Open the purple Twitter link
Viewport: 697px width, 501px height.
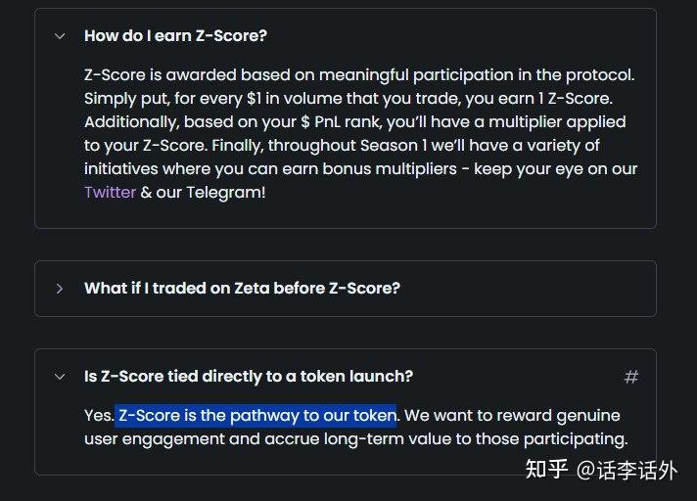pos(110,193)
